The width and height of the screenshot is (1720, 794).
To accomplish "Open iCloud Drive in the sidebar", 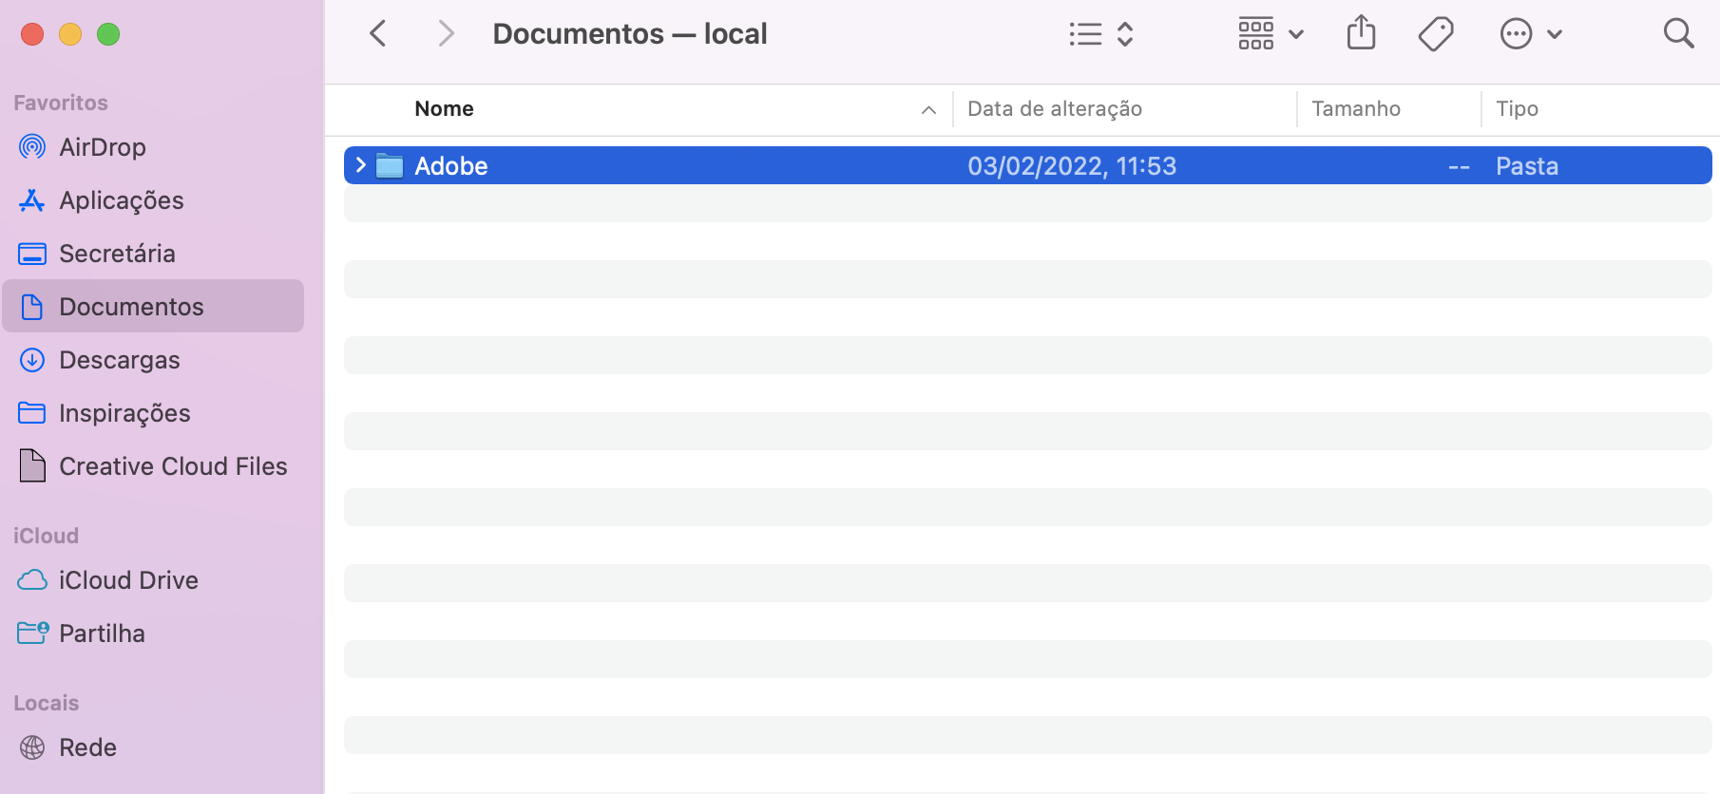I will pyautogui.click(x=153, y=580).
